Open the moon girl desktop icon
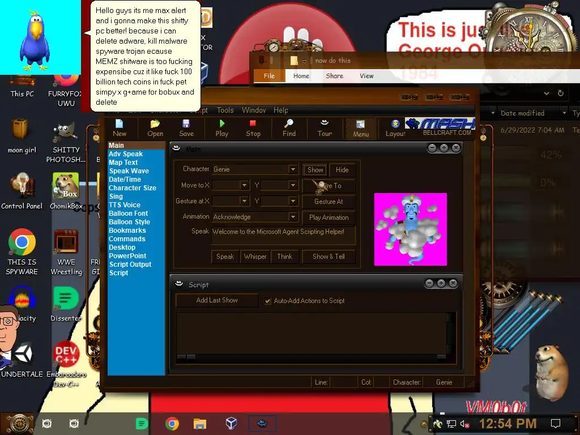 pos(22,136)
